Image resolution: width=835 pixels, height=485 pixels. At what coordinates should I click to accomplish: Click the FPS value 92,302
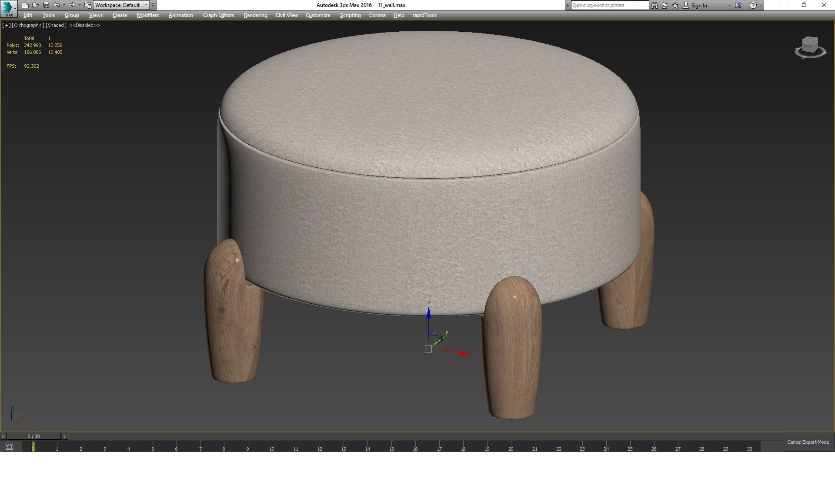[x=31, y=66]
